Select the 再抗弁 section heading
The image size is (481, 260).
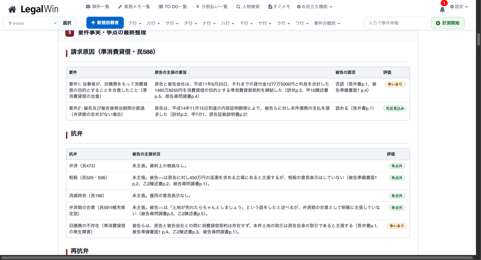coord(80,251)
